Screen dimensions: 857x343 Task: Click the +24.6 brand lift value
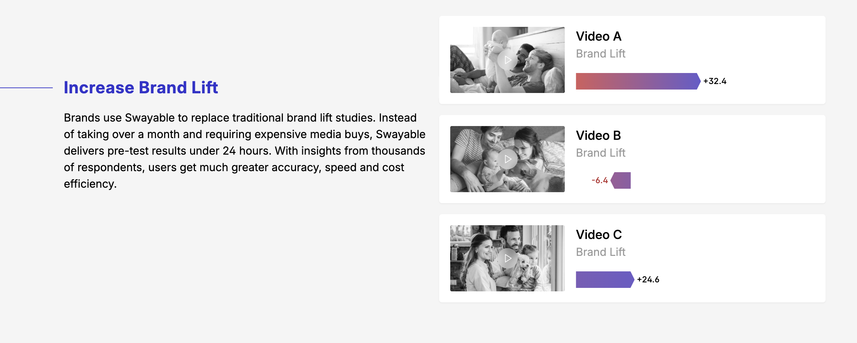point(648,280)
